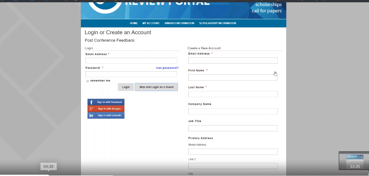Open the video preview thumbnail
Screen dimensions: 369x176
point(354,160)
